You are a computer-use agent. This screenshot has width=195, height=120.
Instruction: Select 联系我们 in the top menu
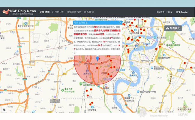coord(89,12)
